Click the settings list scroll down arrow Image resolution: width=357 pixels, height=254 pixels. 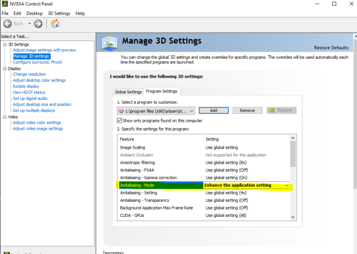293,217
